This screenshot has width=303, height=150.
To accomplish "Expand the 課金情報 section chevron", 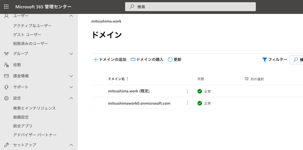I will point(71,76).
